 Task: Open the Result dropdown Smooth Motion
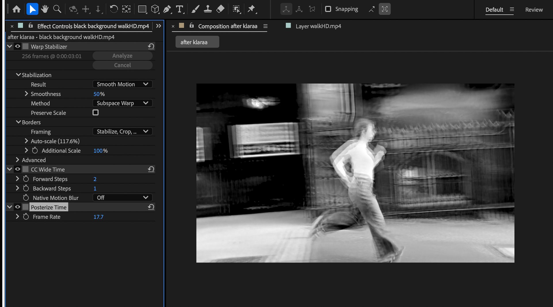(123, 84)
